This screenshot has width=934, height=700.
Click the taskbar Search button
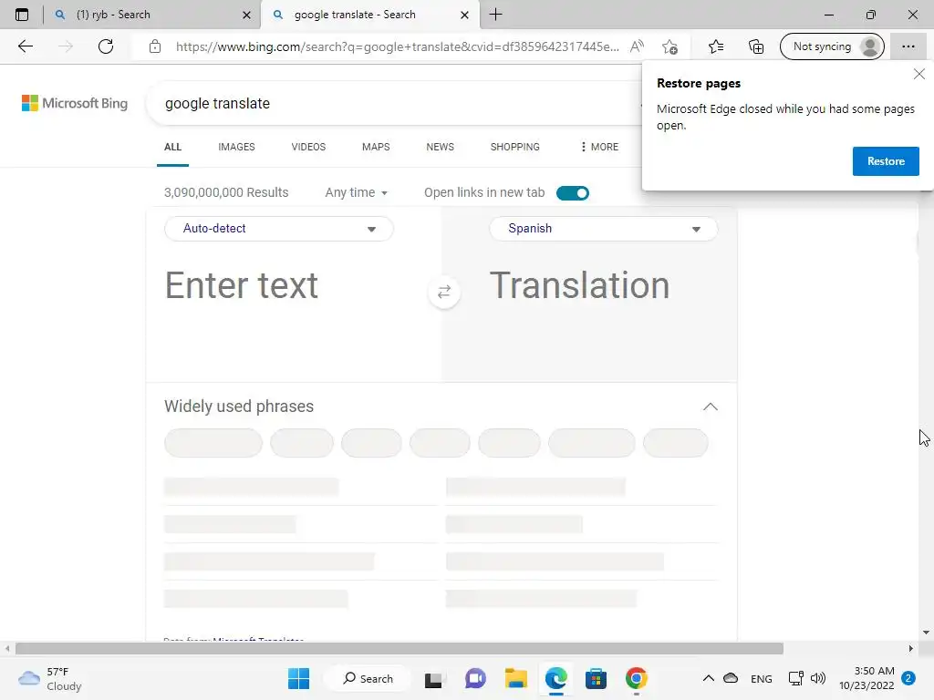[368, 678]
